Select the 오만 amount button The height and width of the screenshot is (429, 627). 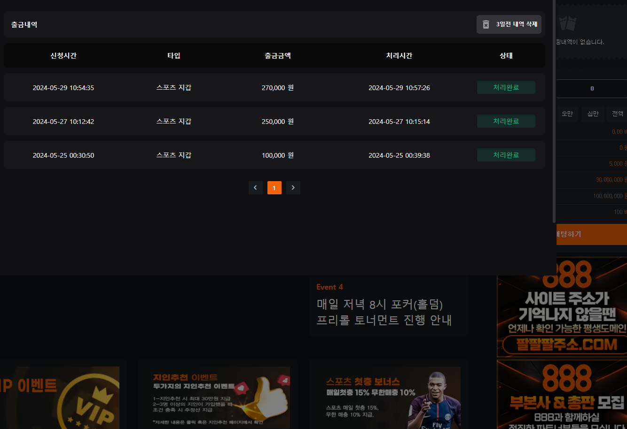click(567, 114)
